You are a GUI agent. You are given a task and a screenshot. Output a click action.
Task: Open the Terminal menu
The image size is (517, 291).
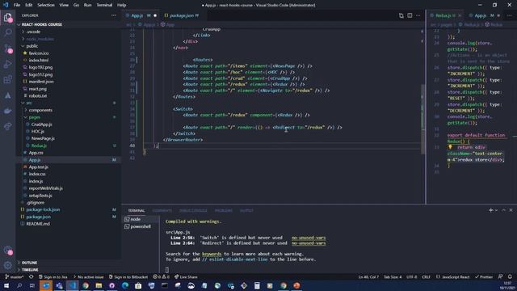(104, 5)
